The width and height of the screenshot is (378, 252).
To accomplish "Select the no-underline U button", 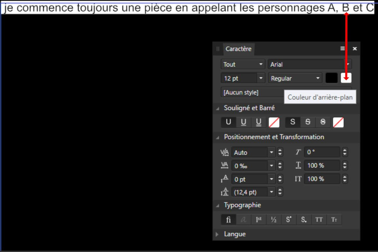I will coord(228,122).
